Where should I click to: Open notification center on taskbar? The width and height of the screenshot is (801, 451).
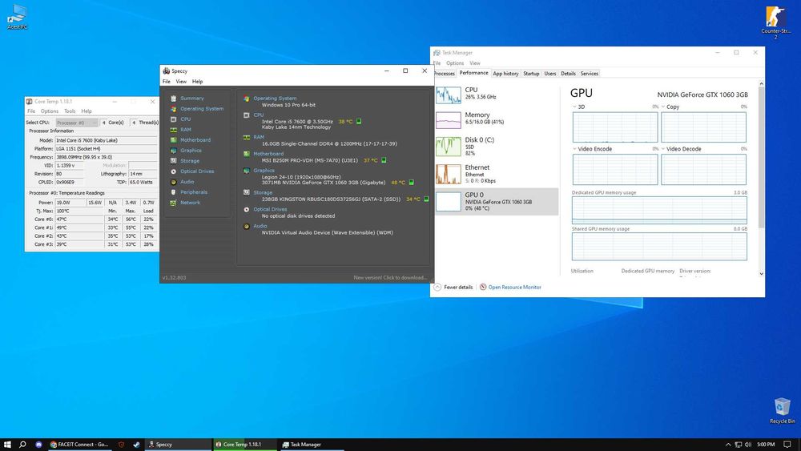click(x=787, y=445)
